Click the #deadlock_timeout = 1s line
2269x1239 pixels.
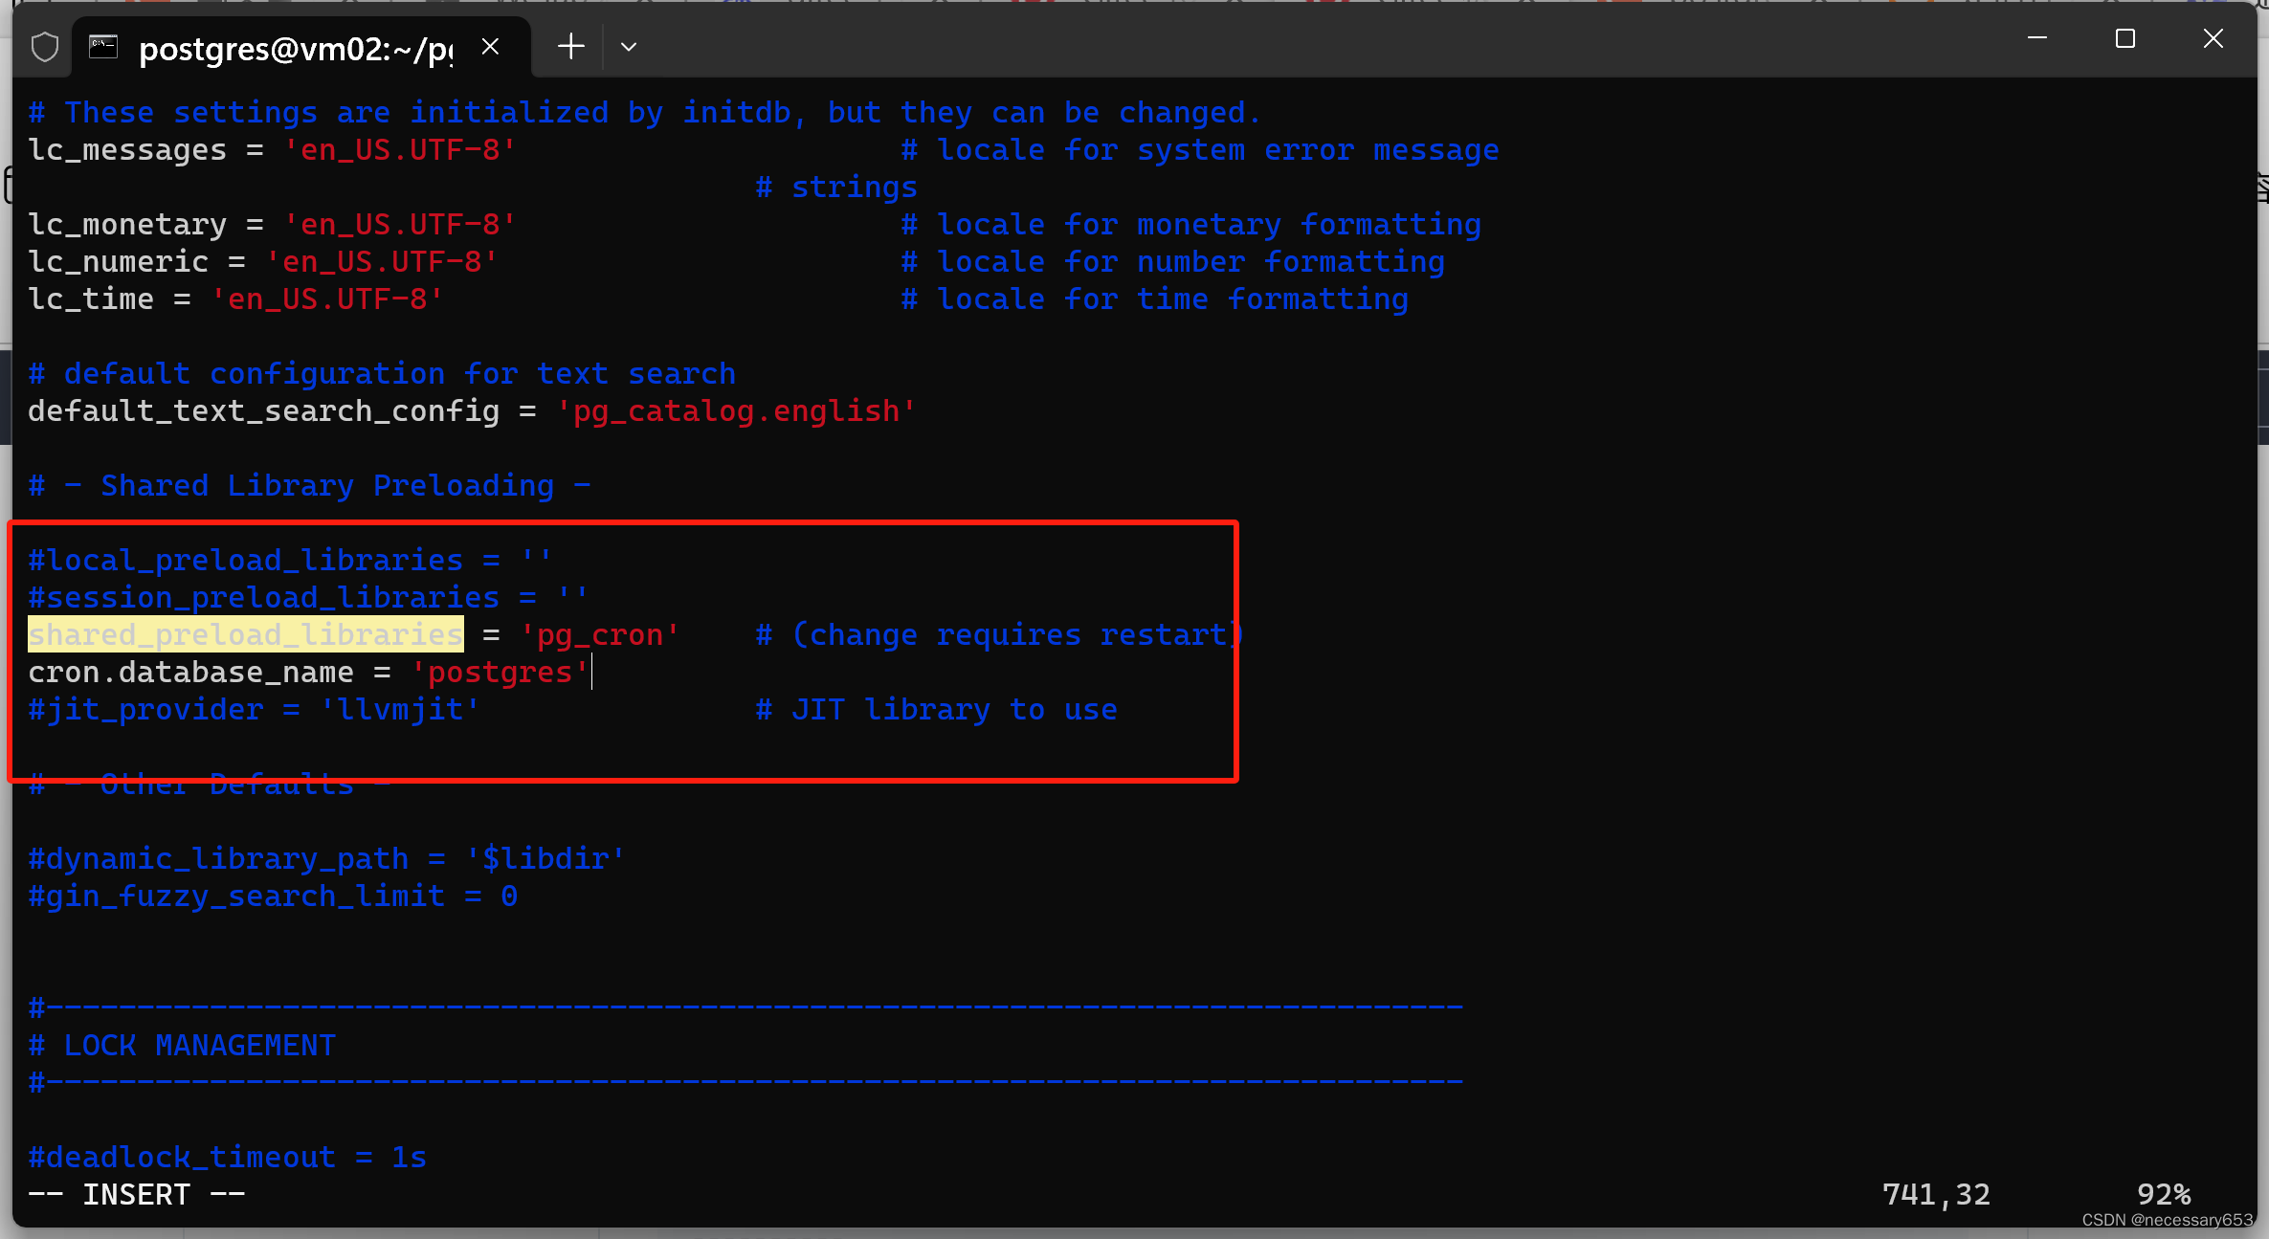click(x=227, y=1156)
